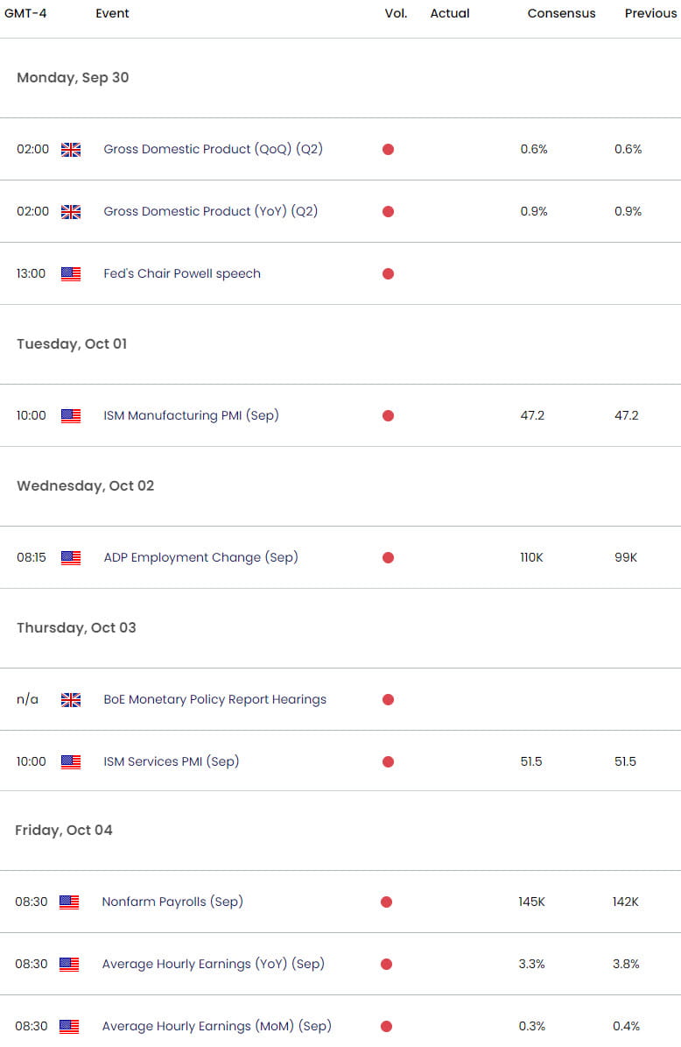Click the Consensus column header
Screen dimensions: 681x1047
pos(561,13)
